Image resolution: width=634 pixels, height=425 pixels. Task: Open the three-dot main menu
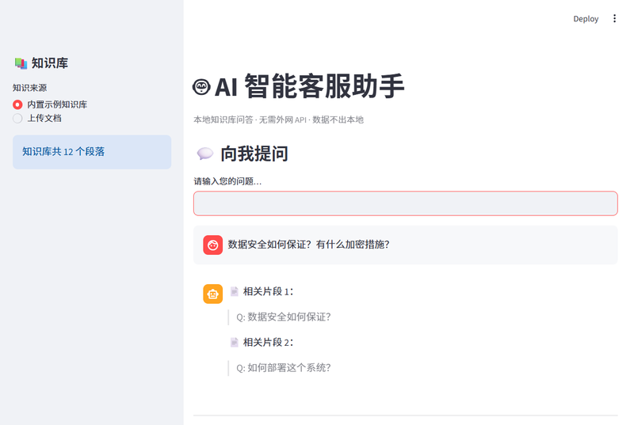(614, 18)
